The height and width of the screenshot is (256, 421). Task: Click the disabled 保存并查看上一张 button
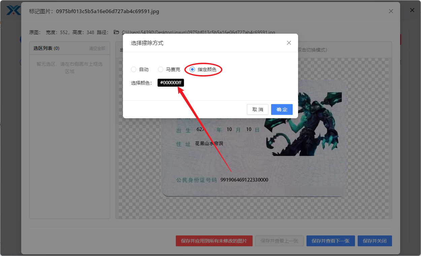pos(279,241)
